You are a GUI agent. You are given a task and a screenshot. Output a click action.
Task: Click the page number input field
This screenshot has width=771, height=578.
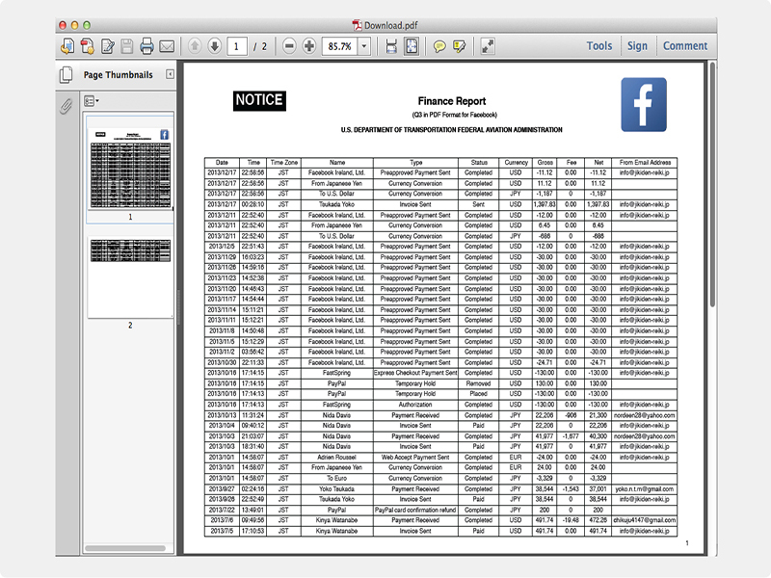237,46
